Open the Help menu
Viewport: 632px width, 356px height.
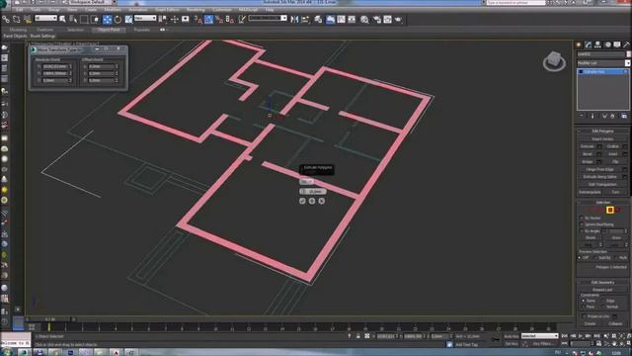tap(270, 9)
